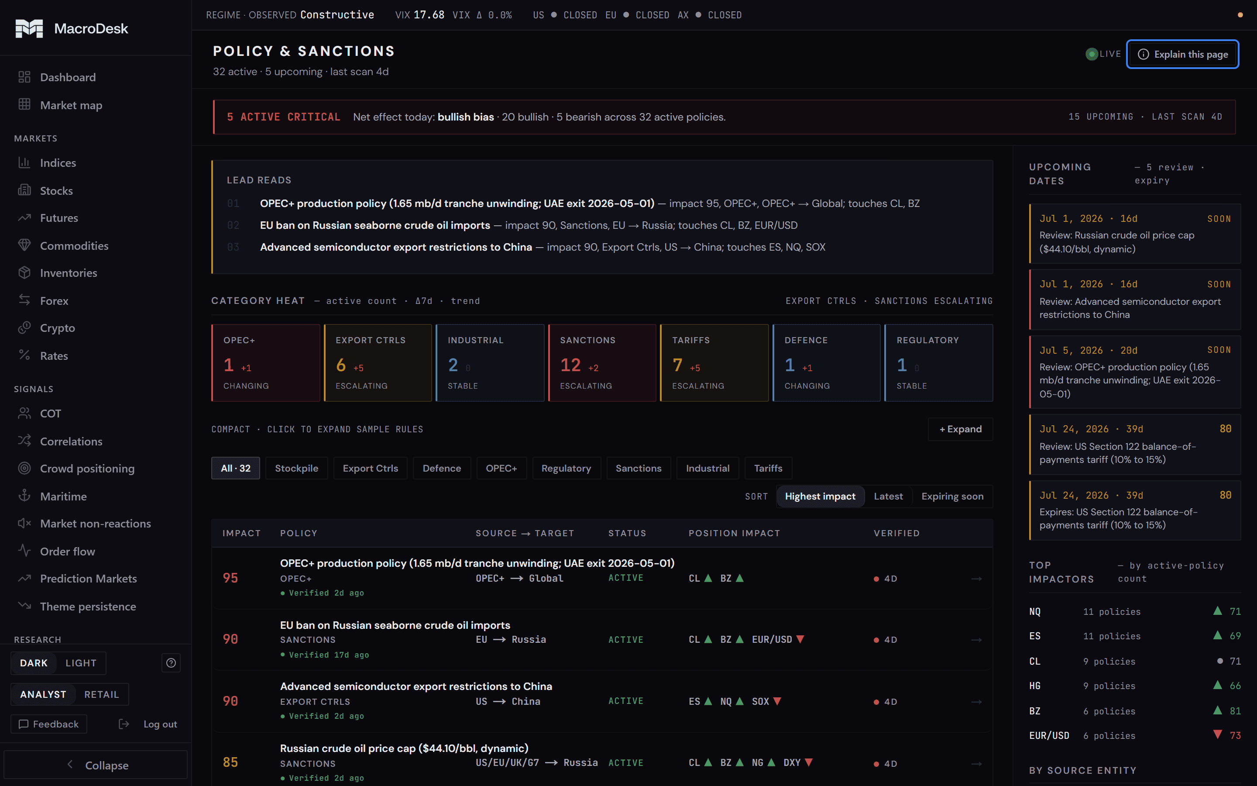Click Log out
This screenshot has width=1257, height=786.
point(148,724)
